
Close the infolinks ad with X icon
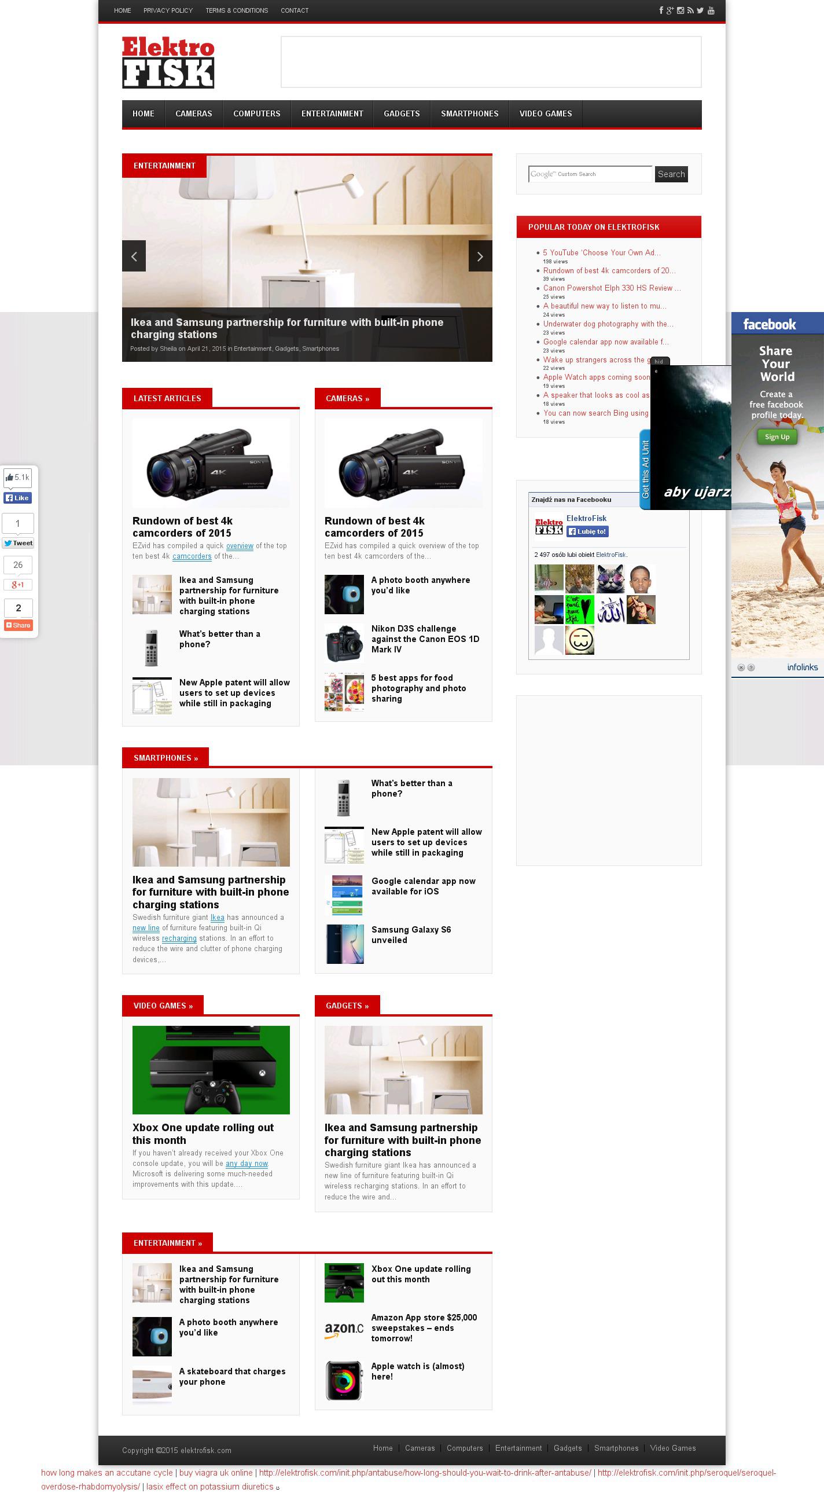click(x=741, y=667)
